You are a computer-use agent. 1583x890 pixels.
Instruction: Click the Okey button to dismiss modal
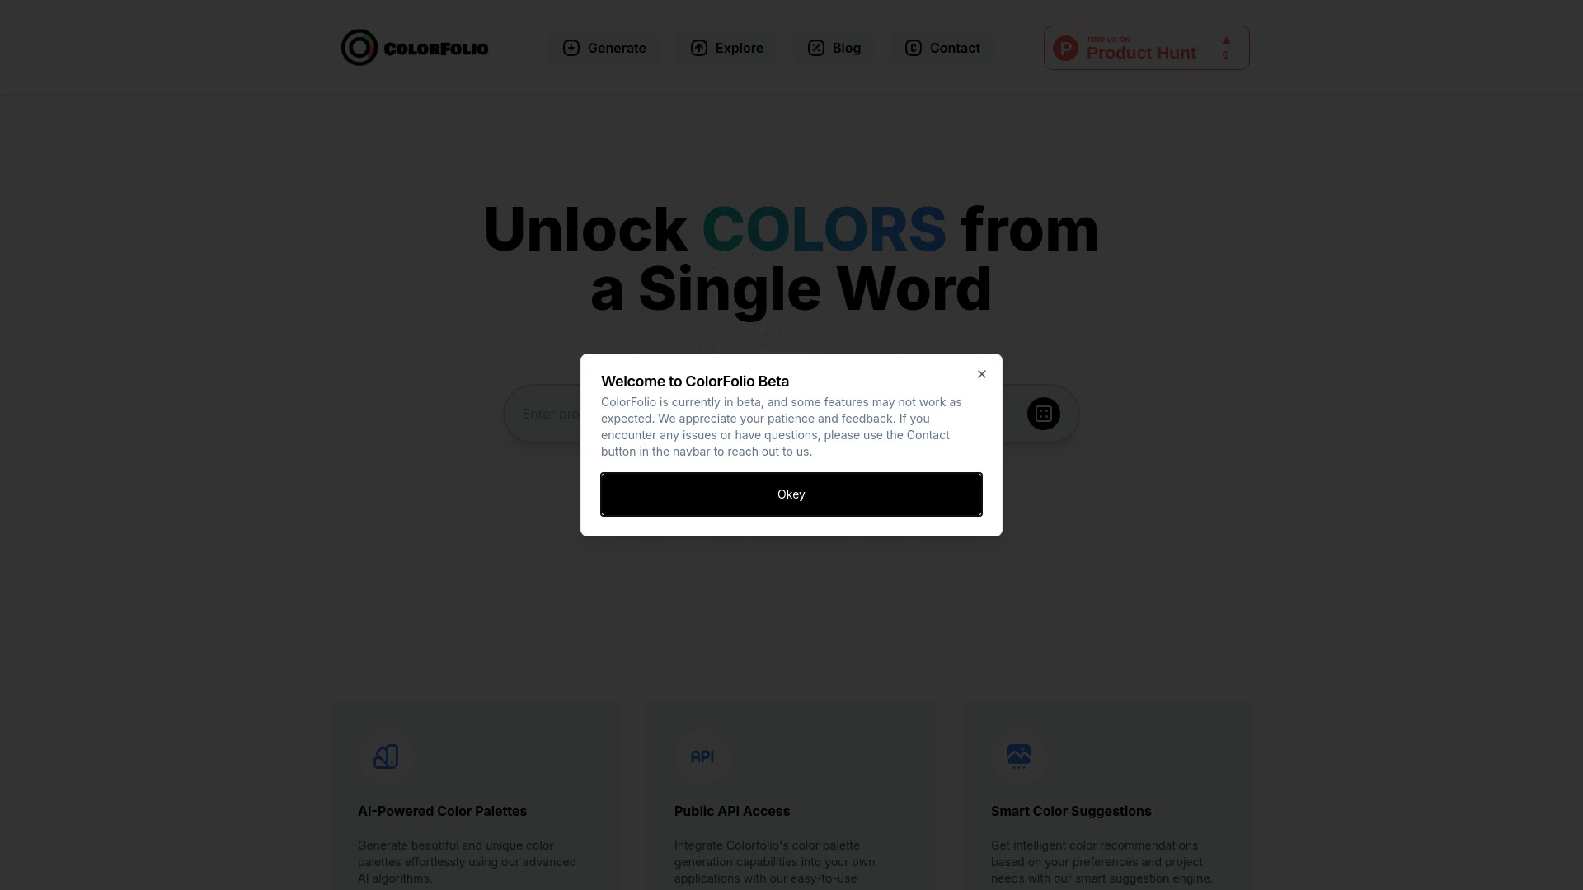[x=791, y=494]
